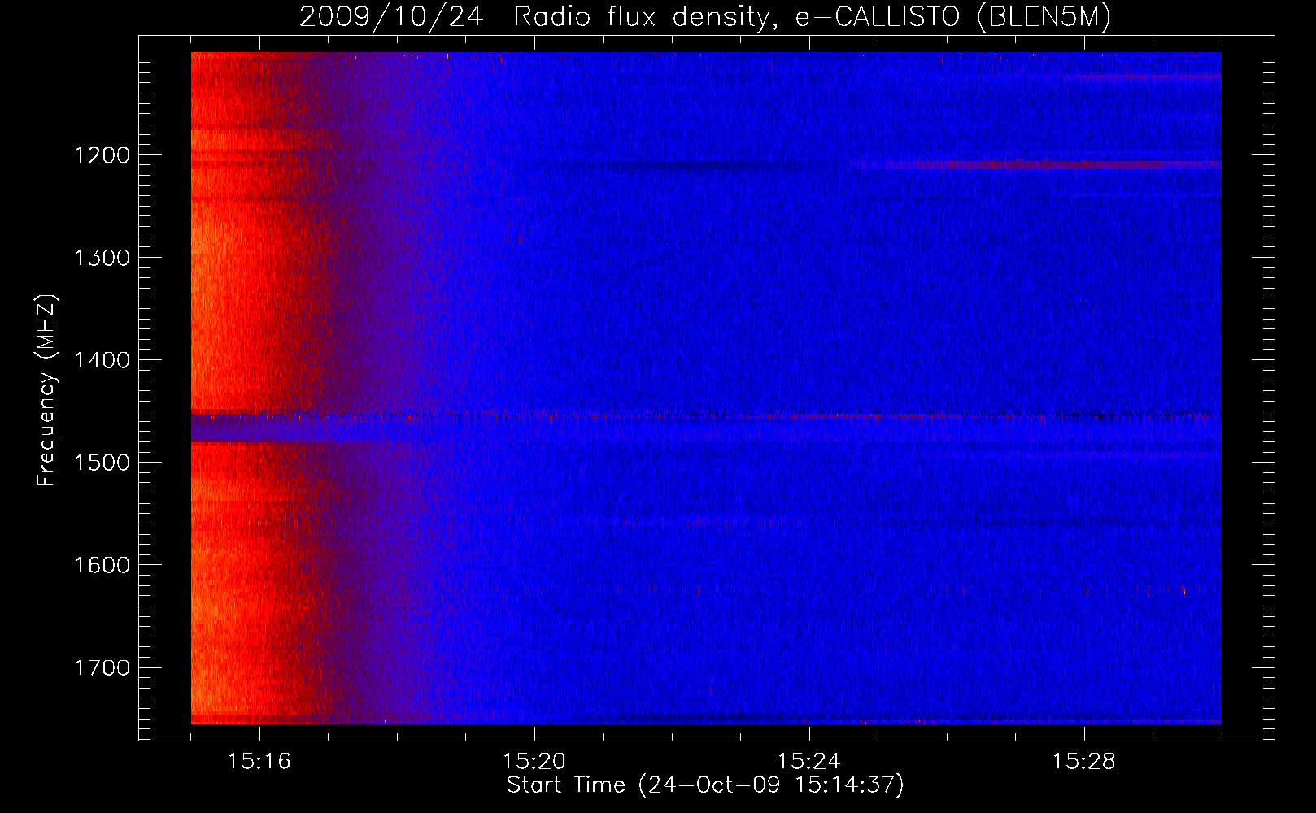
Task: Select the 1200 frequency tick label
Action: click(102, 155)
